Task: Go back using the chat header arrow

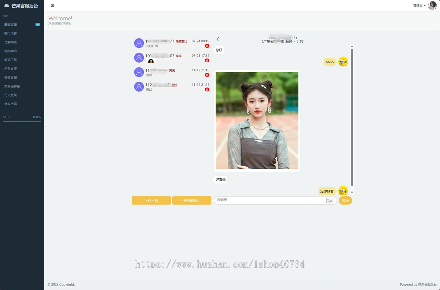Action: coord(217,39)
